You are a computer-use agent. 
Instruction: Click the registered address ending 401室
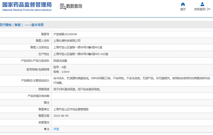78,47
